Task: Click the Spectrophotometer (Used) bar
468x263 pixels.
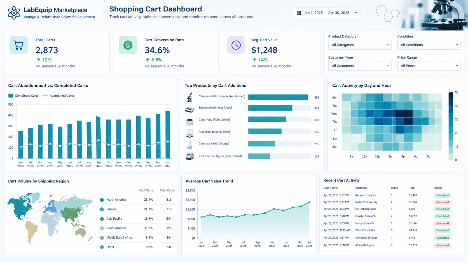Action: tap(270, 108)
